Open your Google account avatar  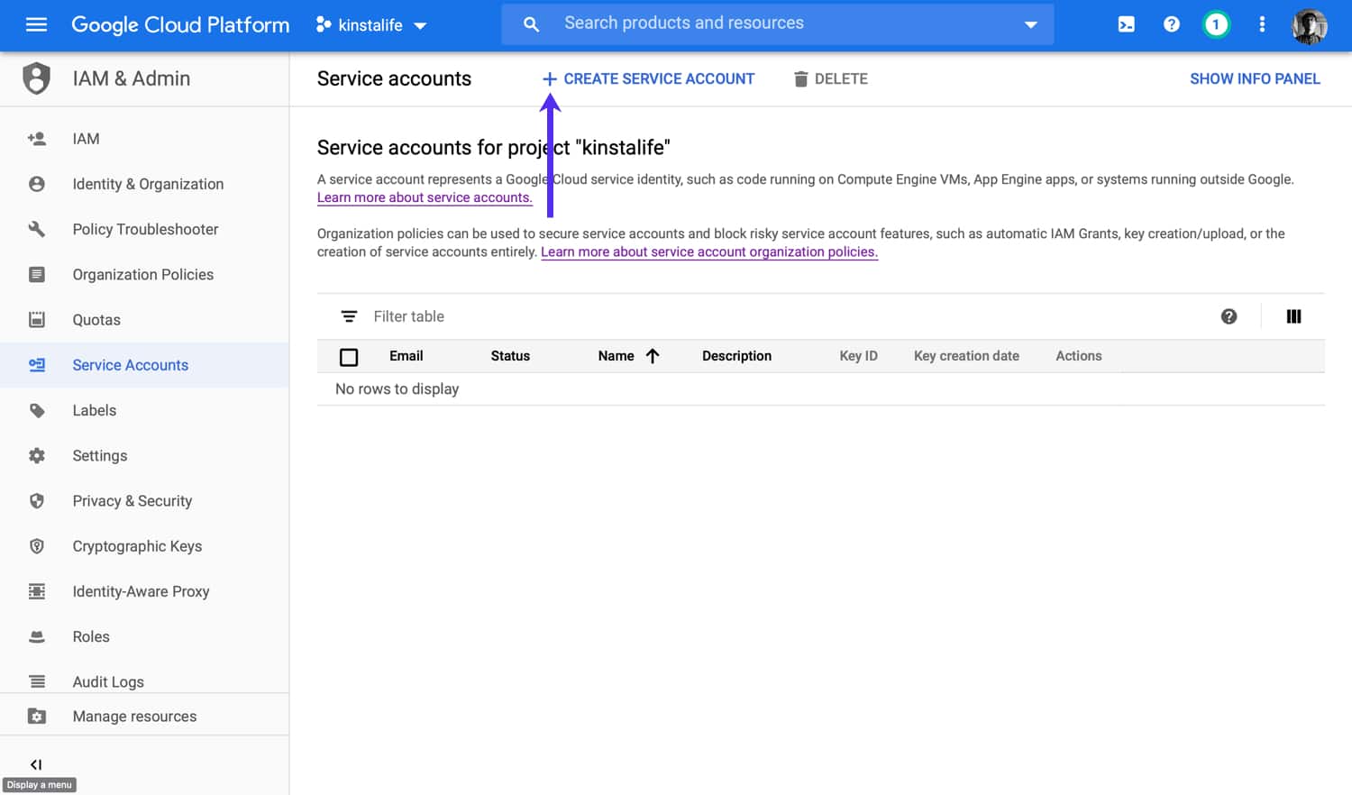[x=1309, y=24]
